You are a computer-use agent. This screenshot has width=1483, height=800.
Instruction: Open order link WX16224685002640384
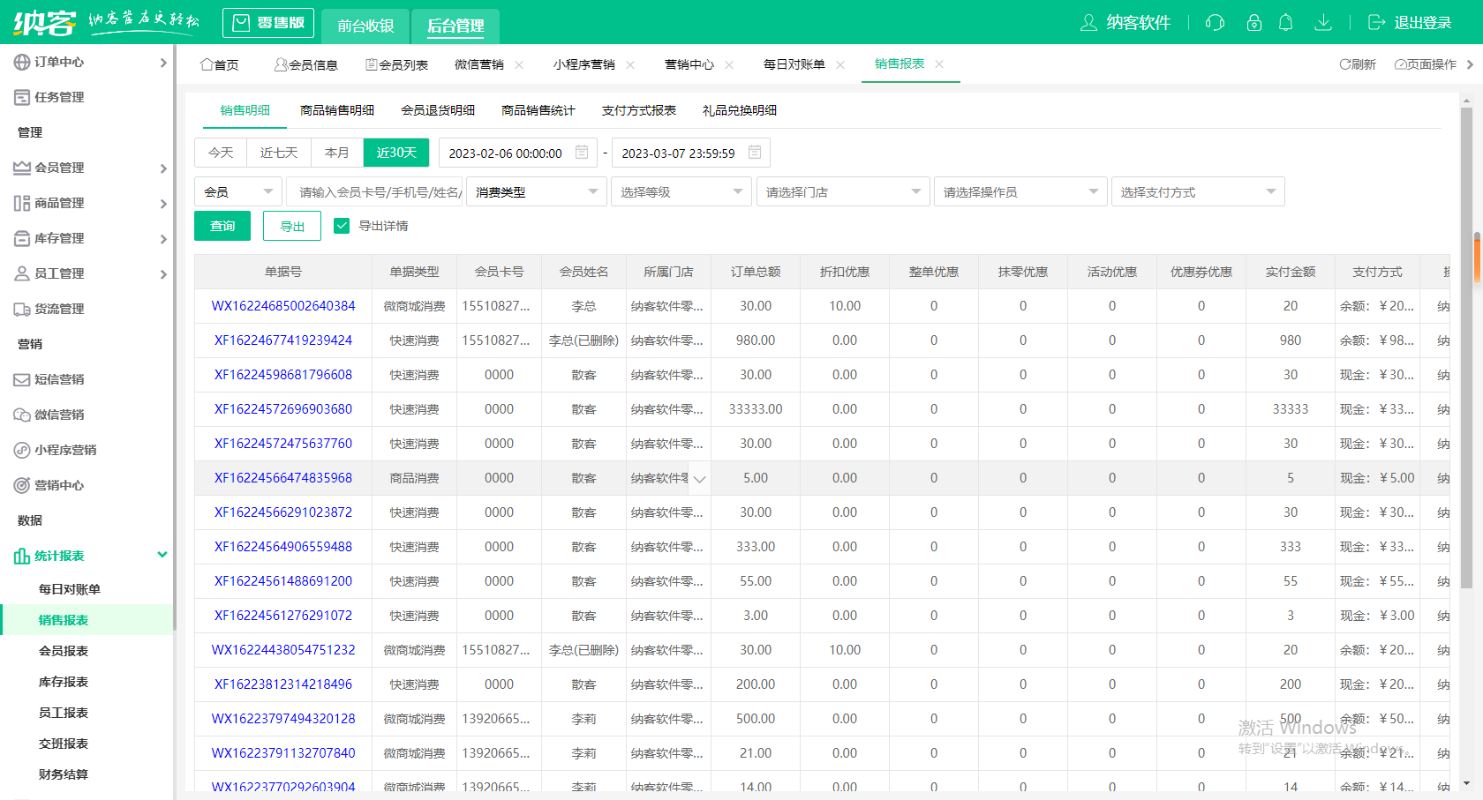(283, 306)
